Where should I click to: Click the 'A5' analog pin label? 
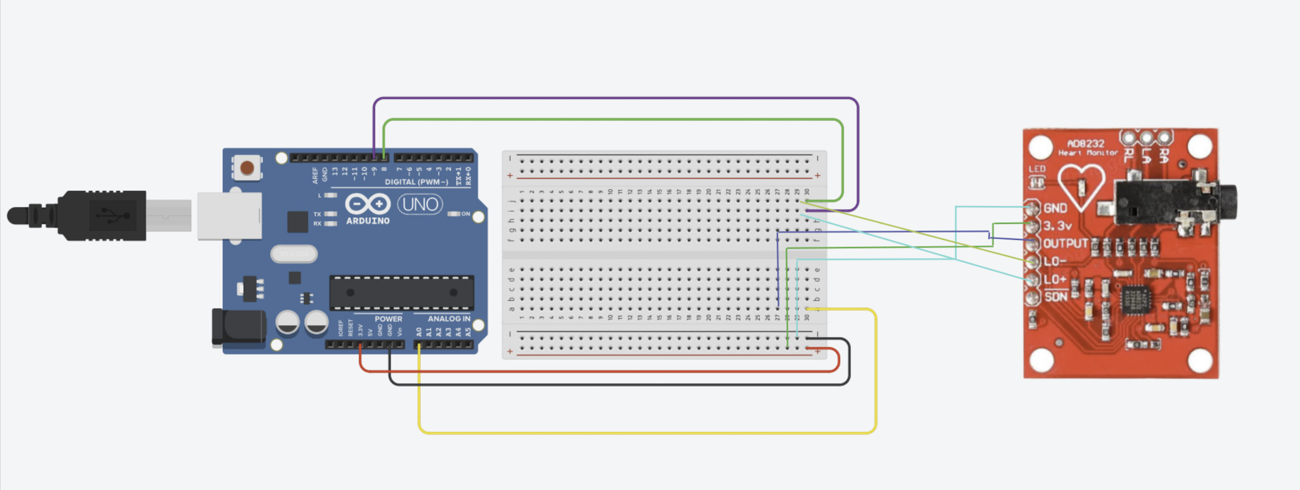point(469,332)
